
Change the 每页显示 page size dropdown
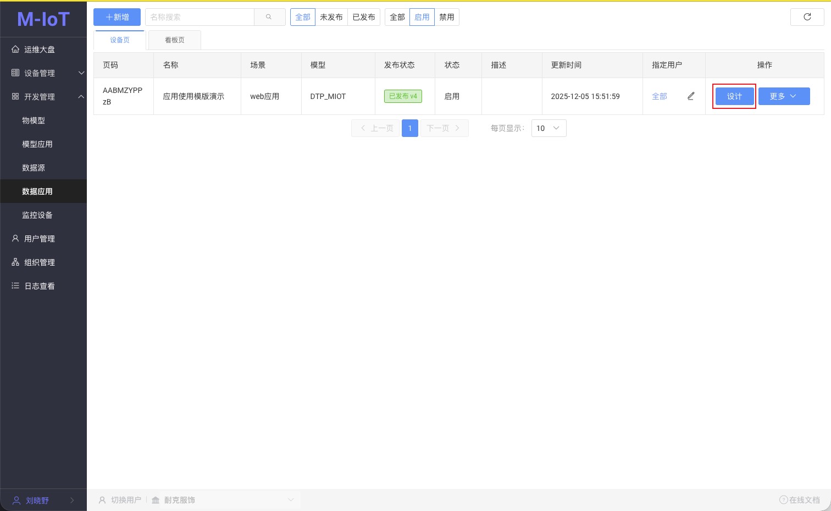[548, 128]
